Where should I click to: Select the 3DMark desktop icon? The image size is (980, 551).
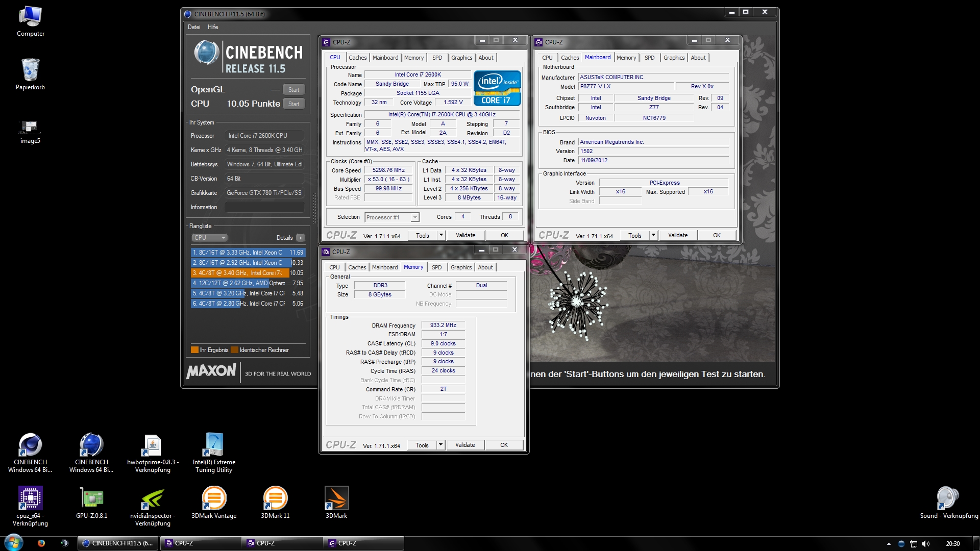click(336, 503)
